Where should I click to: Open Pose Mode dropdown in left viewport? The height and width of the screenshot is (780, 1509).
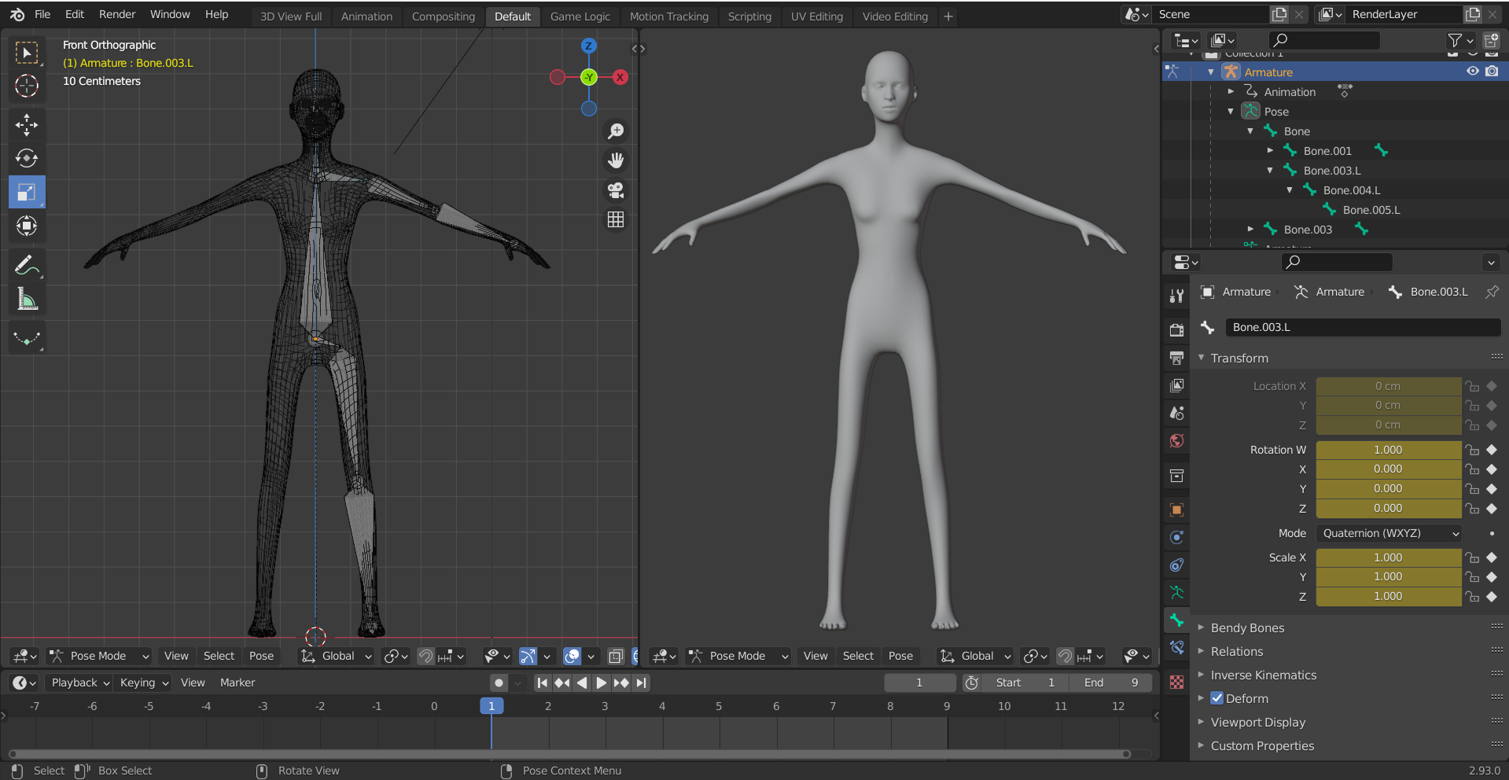(99, 656)
